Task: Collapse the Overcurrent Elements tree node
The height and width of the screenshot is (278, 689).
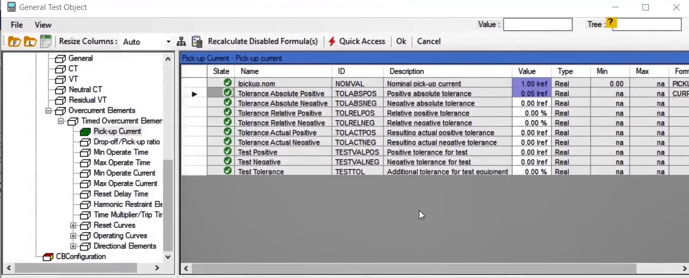Action: coord(48,111)
